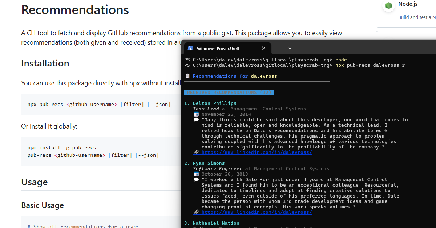
Task: Click the date November 23, 2014
Action: point(226,114)
